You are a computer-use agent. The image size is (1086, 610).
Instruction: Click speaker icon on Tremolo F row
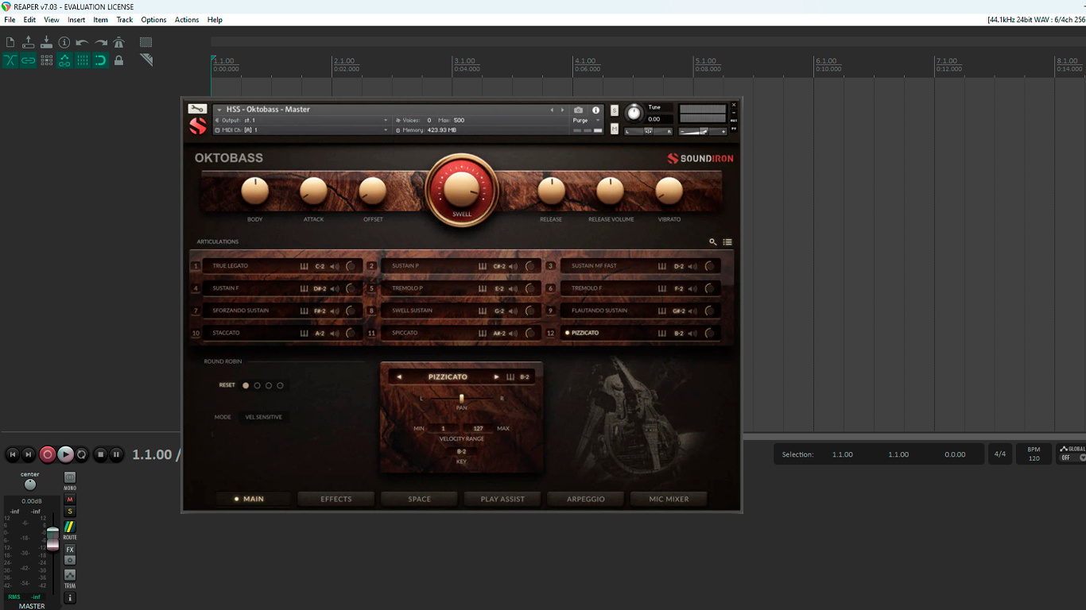[692, 288]
